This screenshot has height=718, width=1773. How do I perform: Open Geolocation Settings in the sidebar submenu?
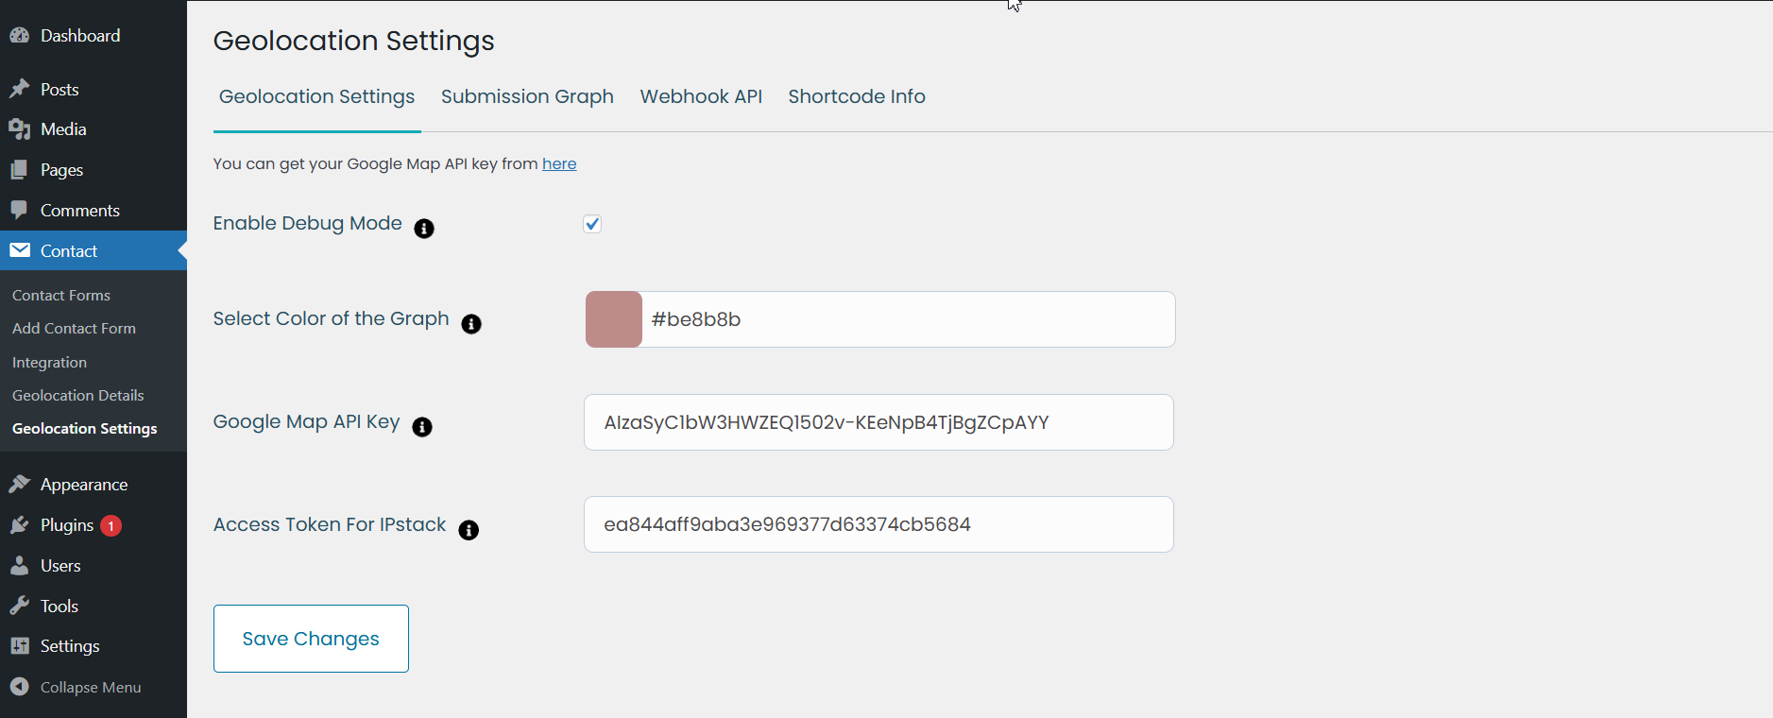click(x=85, y=429)
